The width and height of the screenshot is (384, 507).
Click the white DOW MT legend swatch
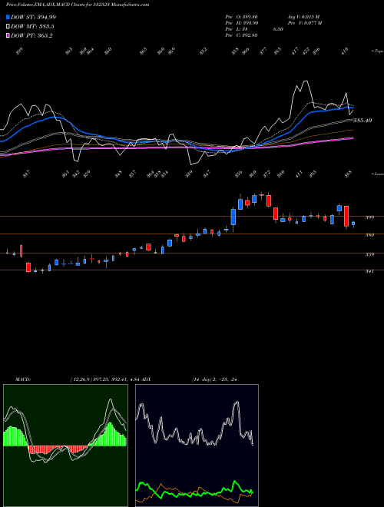point(8,27)
